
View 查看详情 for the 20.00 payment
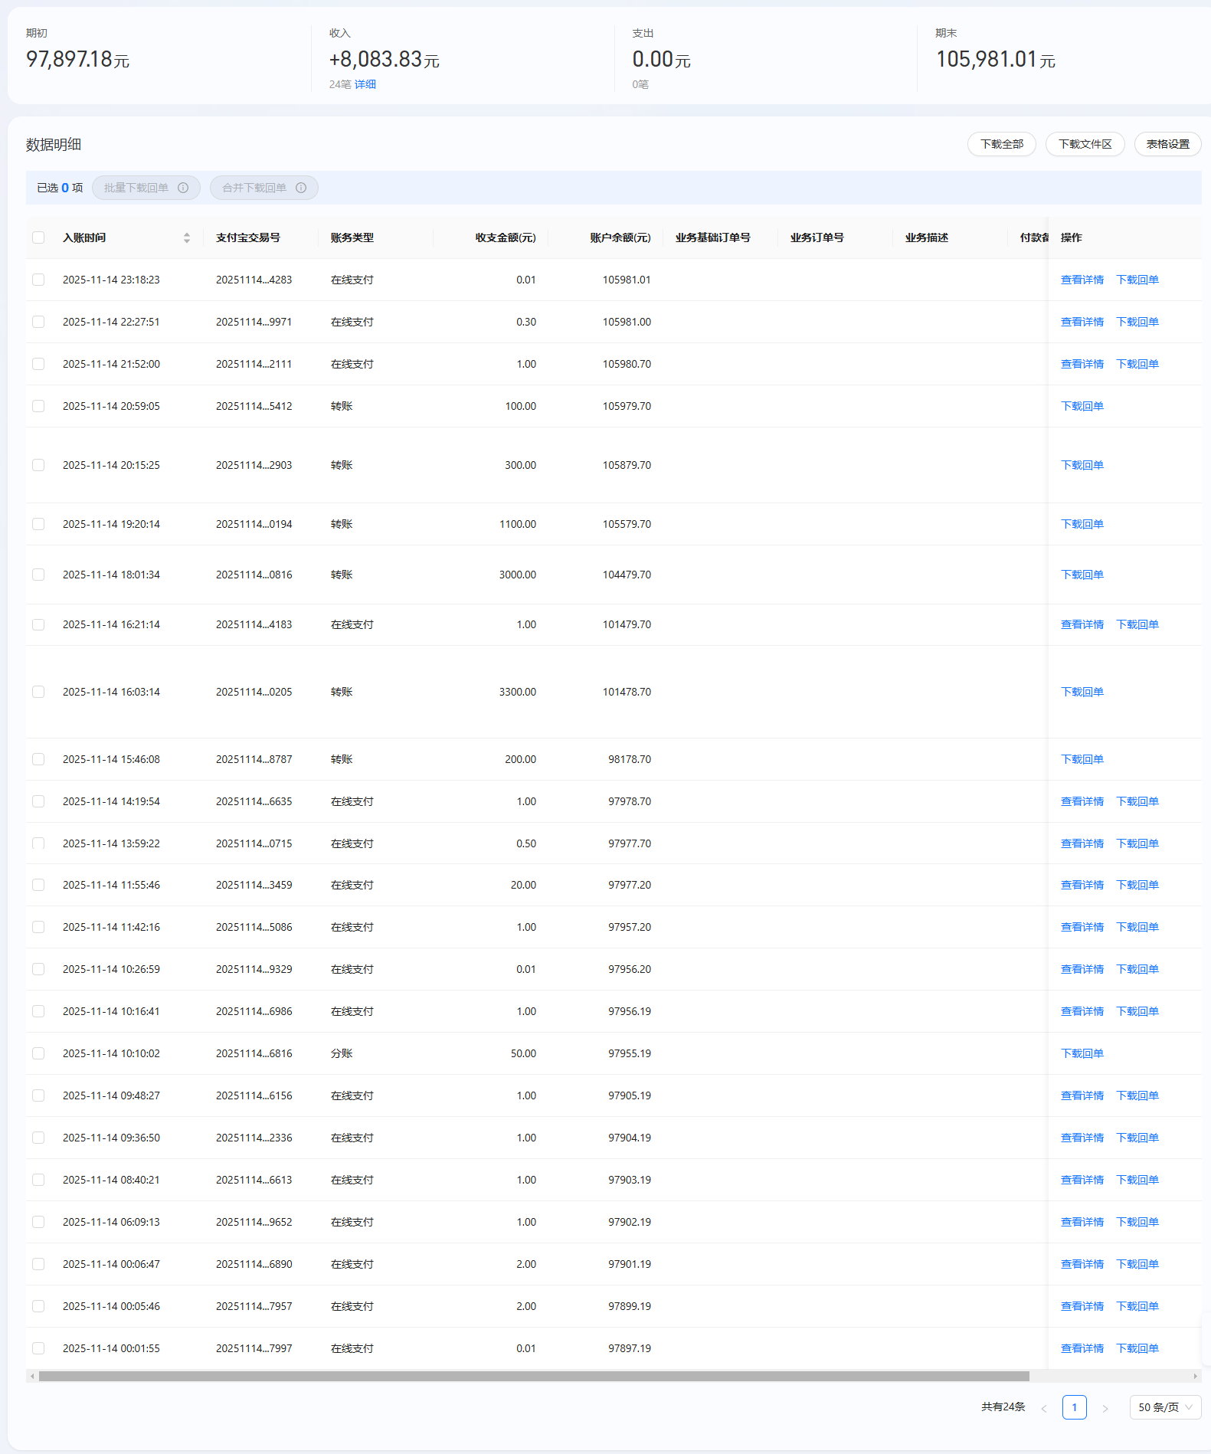tap(1082, 885)
